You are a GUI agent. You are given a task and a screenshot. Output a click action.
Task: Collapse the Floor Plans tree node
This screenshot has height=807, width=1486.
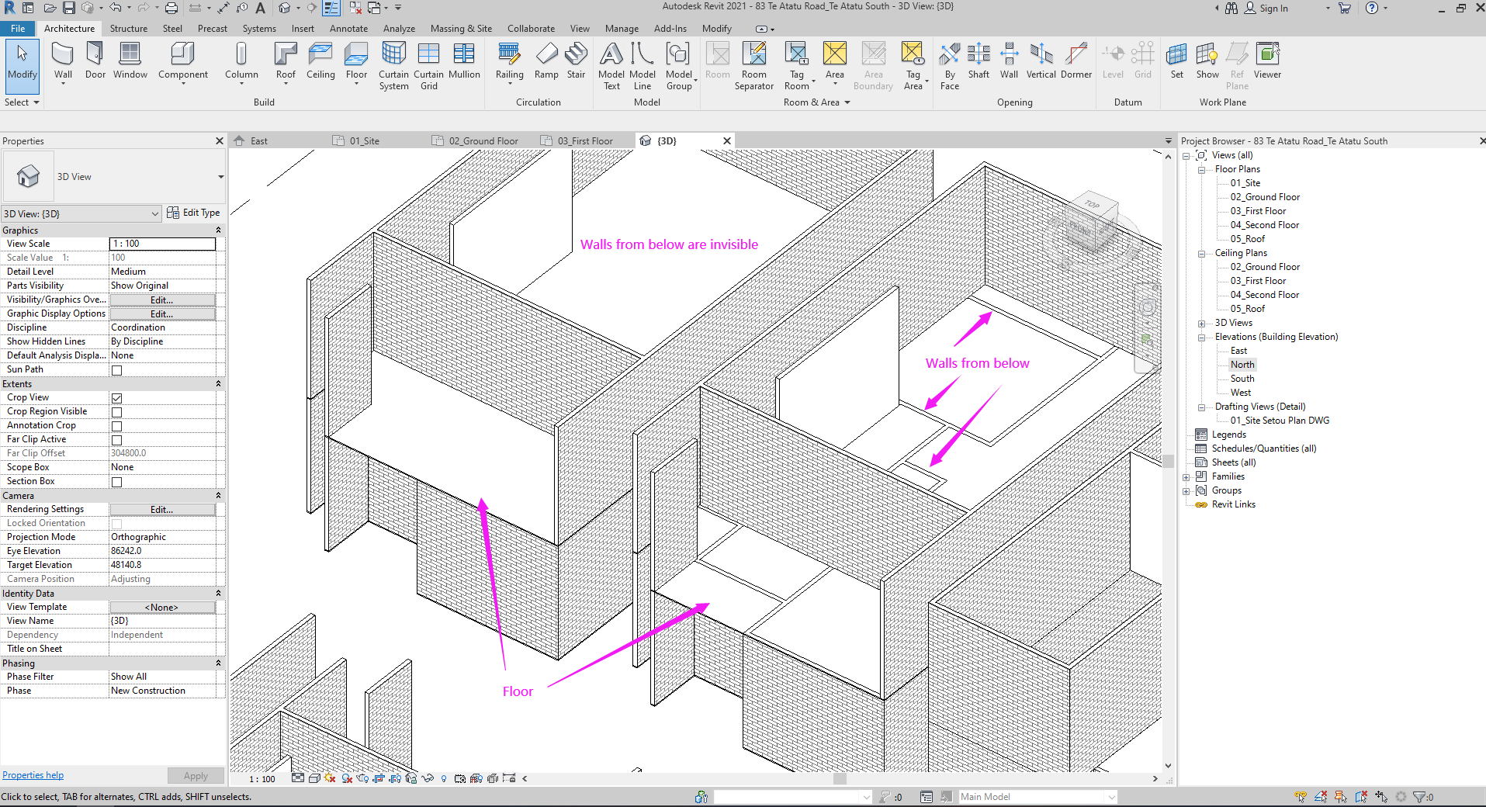click(x=1202, y=169)
